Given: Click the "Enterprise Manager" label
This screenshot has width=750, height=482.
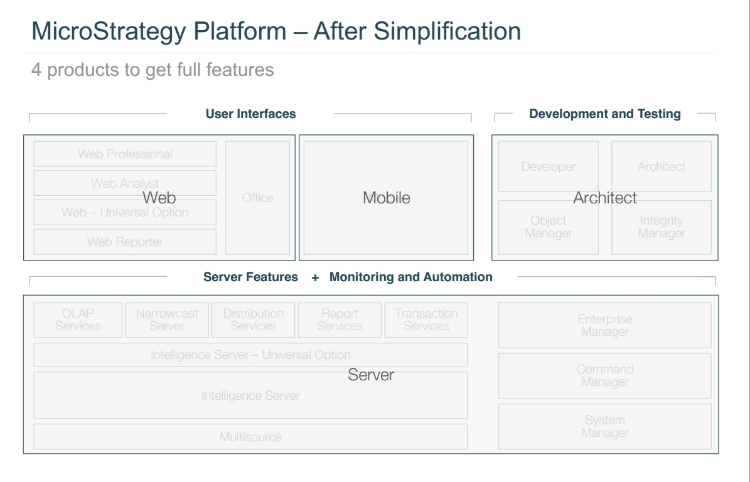Looking at the screenshot, I should (x=605, y=325).
